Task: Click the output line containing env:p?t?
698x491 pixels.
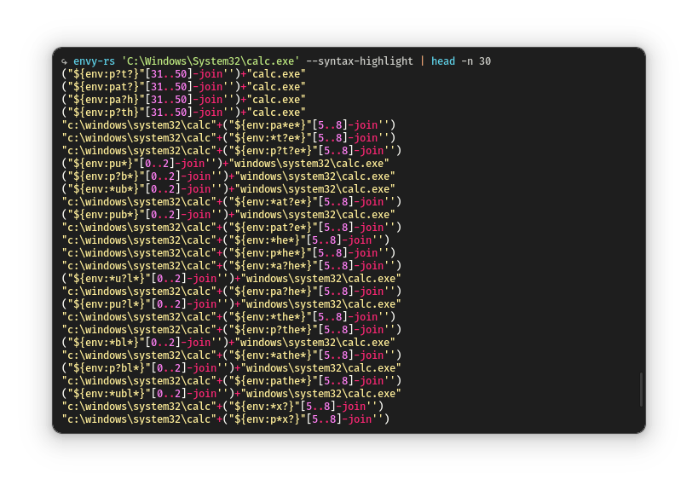Action: click(183, 74)
